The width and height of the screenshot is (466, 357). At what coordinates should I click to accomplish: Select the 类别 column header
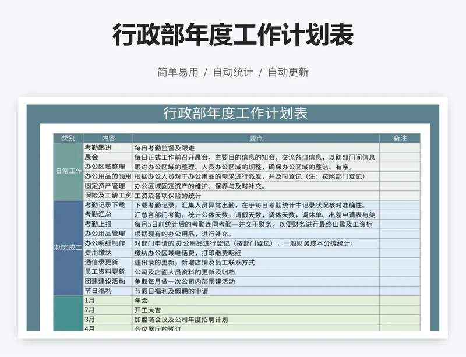pyautogui.click(x=68, y=138)
